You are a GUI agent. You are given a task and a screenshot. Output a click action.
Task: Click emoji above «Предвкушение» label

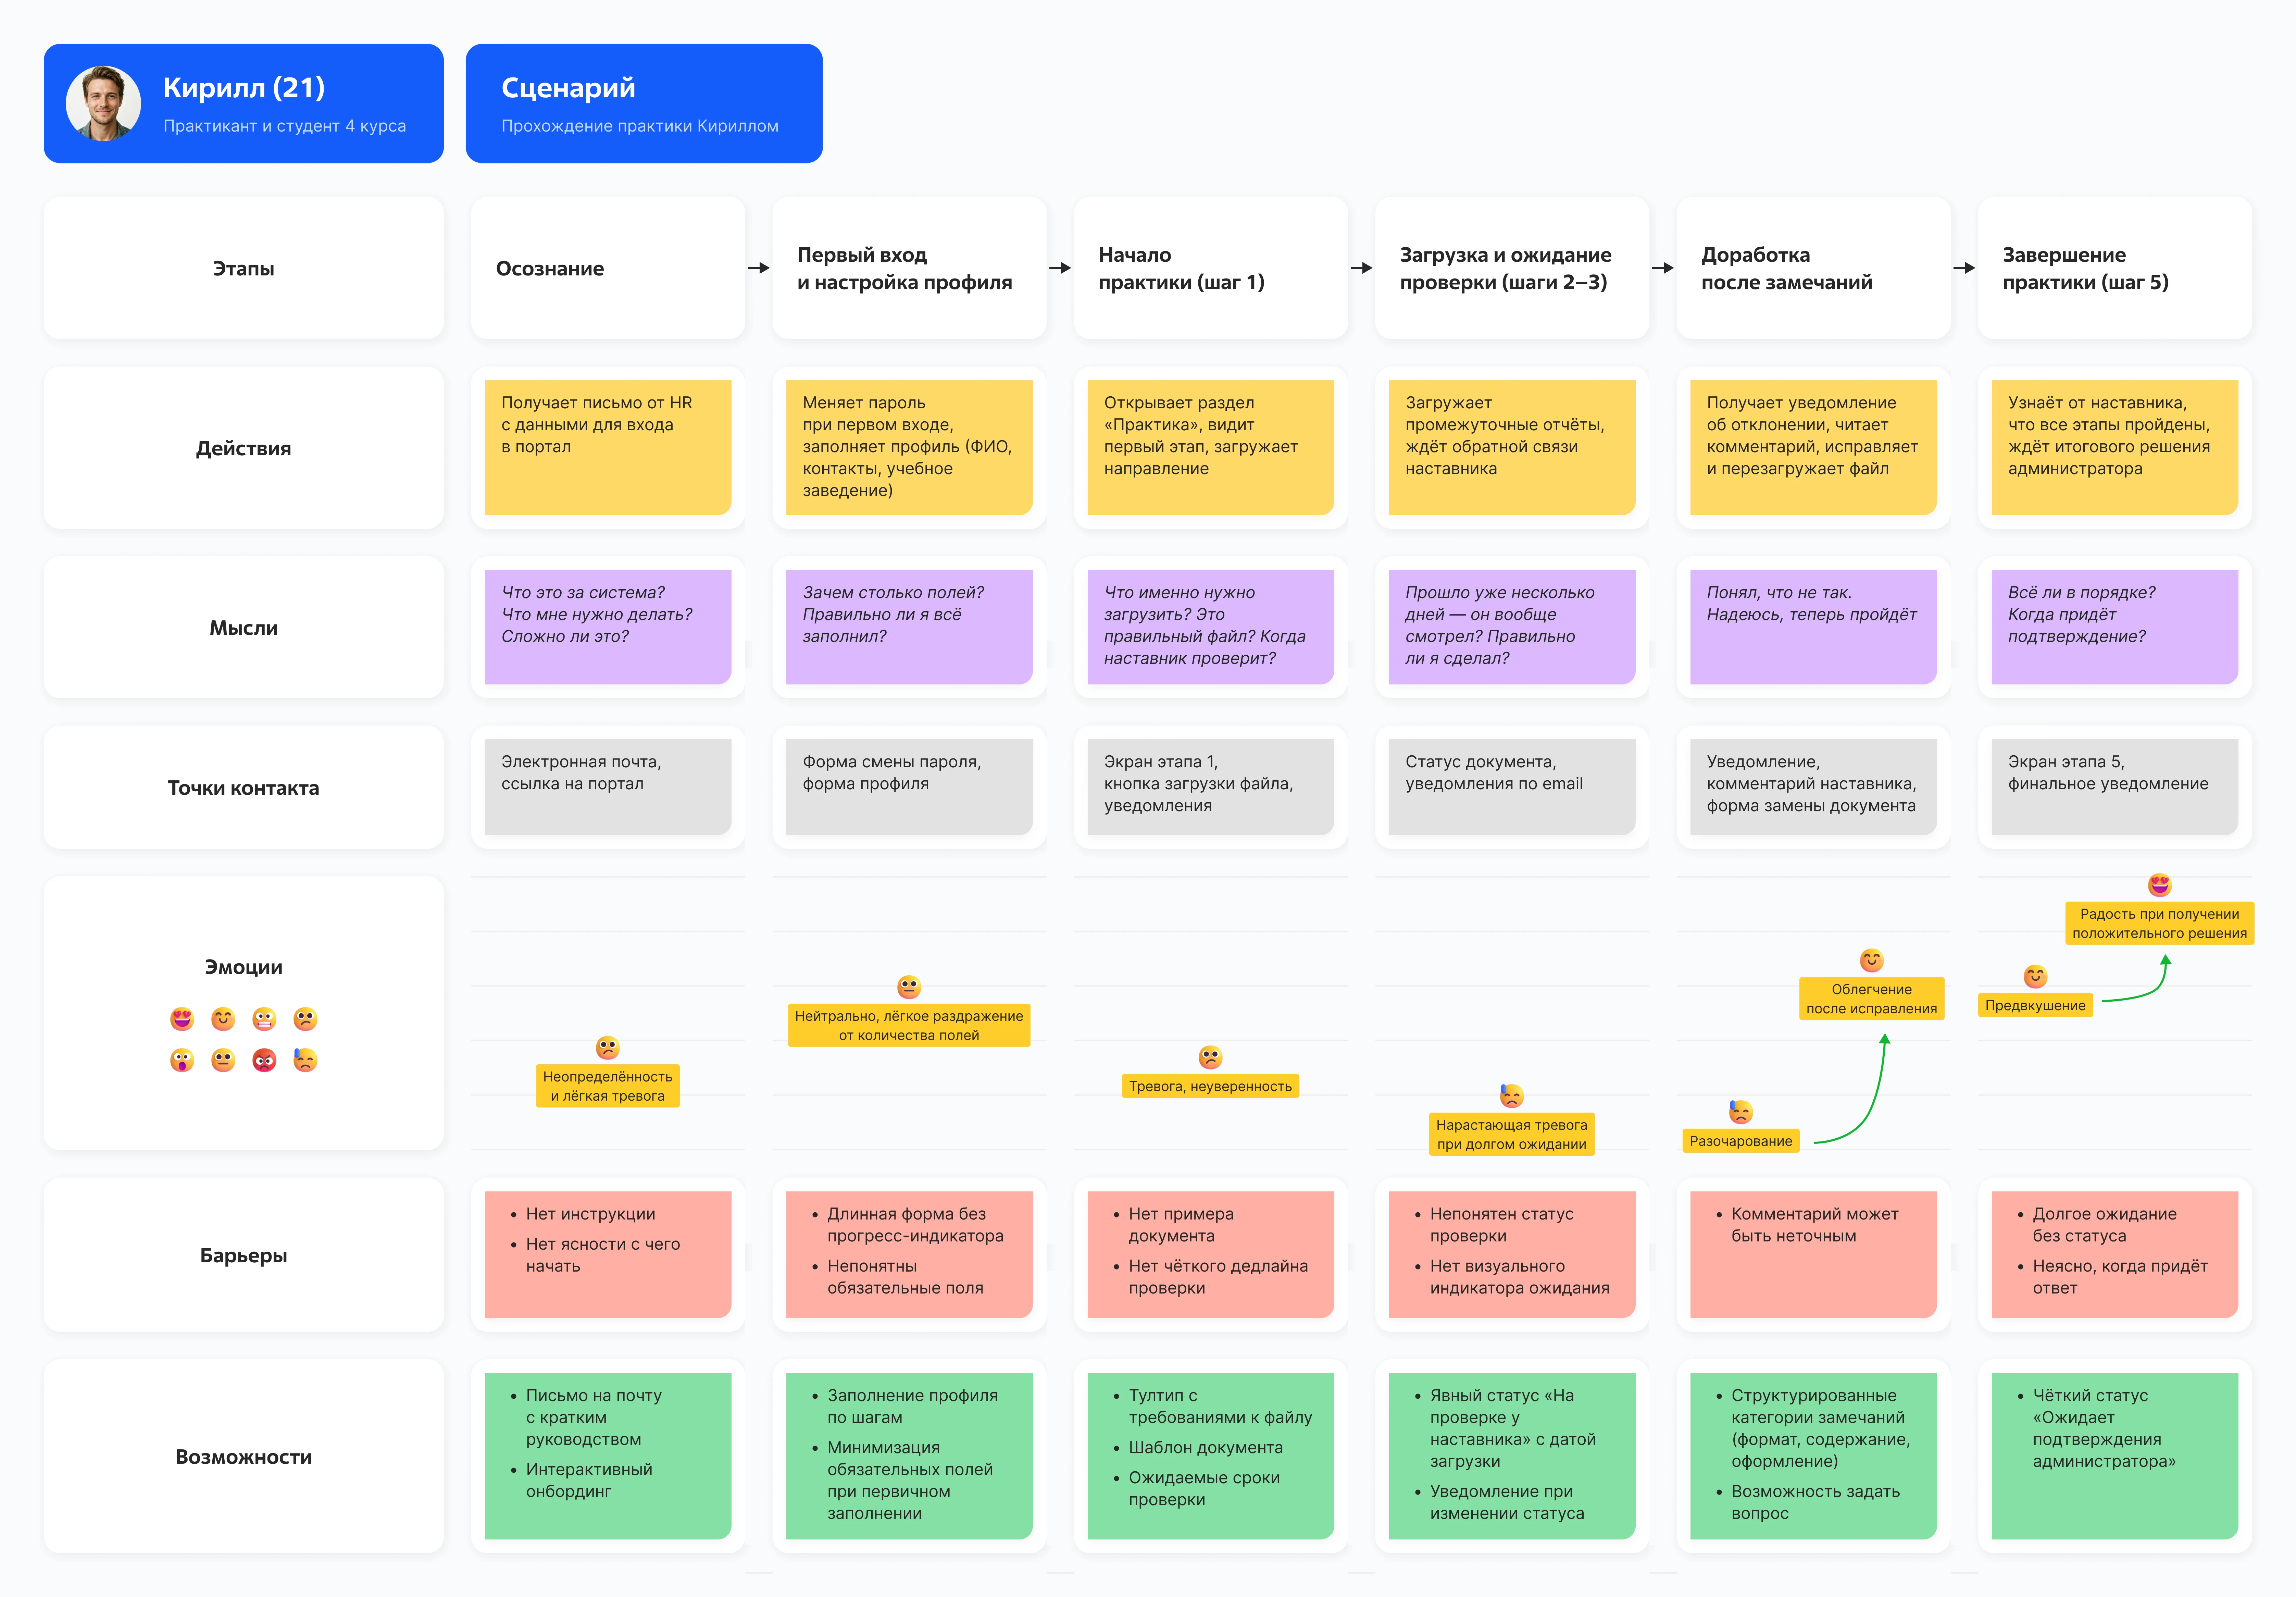pos(2035,976)
